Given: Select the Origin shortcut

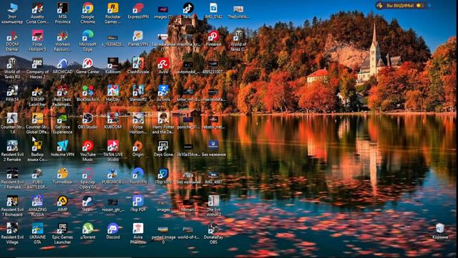Looking at the screenshot, I should click(x=138, y=148).
